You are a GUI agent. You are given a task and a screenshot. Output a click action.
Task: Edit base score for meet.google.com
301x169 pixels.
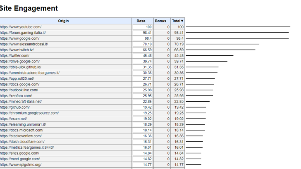[x=142, y=159]
